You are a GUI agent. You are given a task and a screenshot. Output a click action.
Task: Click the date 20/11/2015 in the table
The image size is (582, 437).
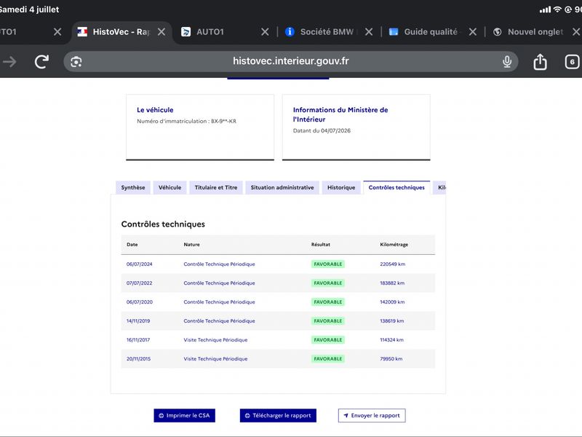pyautogui.click(x=138, y=359)
